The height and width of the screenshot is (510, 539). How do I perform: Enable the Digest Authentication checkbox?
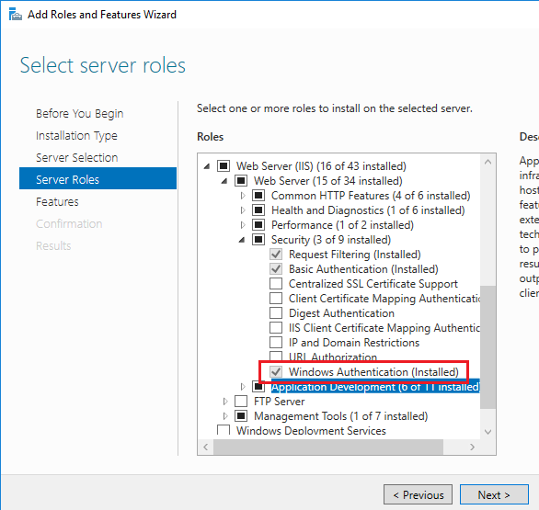tap(276, 313)
